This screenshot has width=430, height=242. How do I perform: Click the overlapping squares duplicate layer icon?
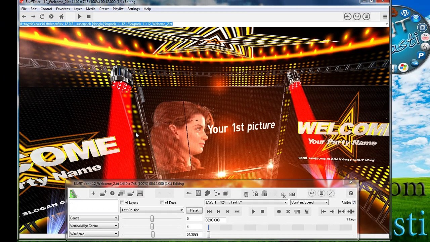point(121,193)
